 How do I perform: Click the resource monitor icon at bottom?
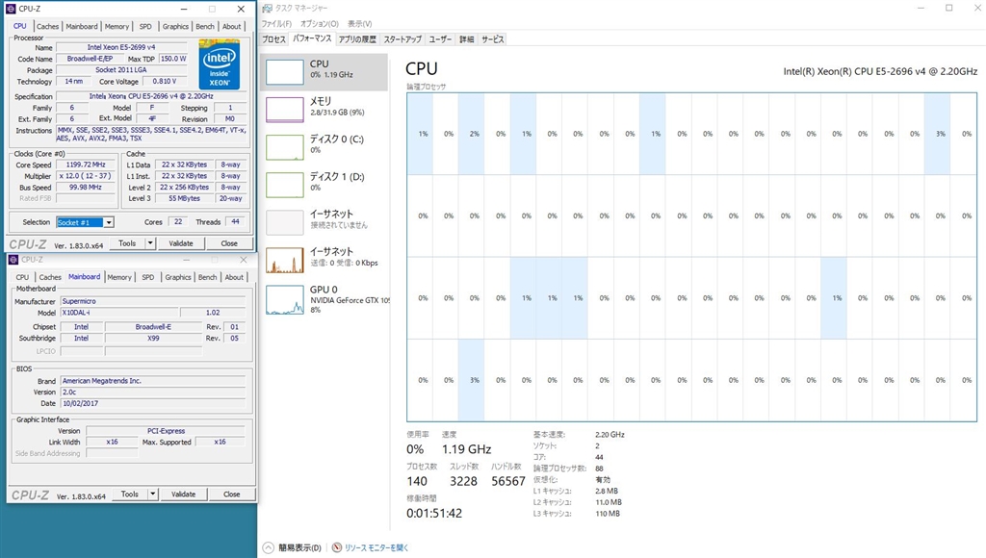point(337,547)
